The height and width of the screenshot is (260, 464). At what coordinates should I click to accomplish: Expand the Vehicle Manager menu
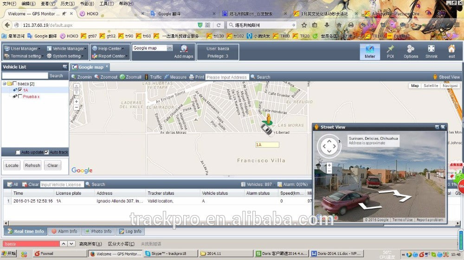point(68,49)
